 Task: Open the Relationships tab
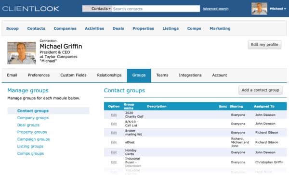pos(109,75)
